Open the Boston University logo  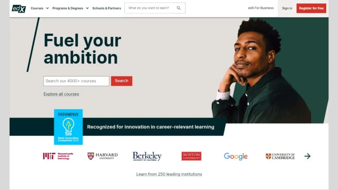point(191,156)
